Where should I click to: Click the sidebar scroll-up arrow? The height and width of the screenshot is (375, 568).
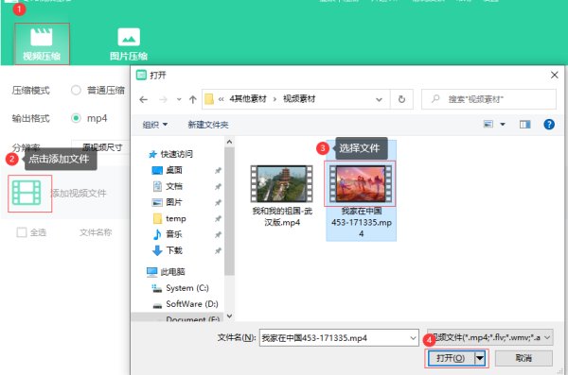point(229,142)
